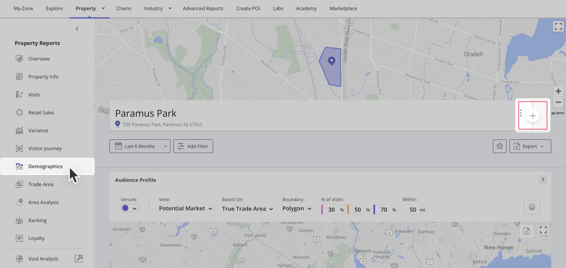Click the Property Reports heading
This screenshot has width=566, height=268.
(37, 43)
